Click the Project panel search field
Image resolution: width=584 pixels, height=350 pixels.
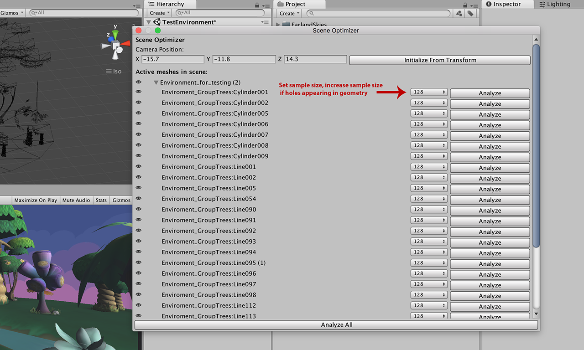[378, 13]
